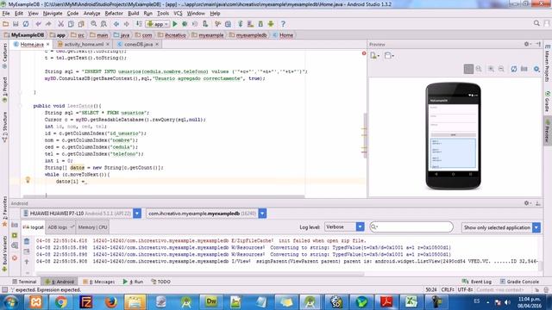Toggle the Build Variants tool window
Viewport: 552px width, 310px height.
(4, 254)
